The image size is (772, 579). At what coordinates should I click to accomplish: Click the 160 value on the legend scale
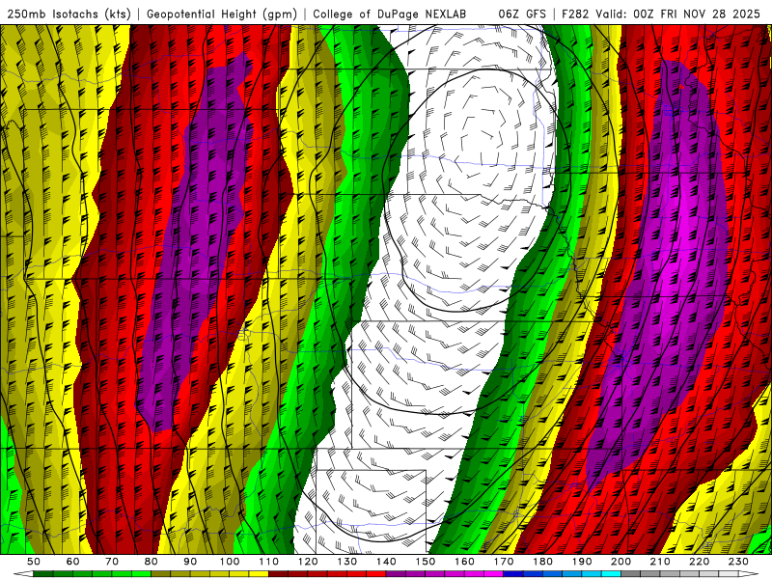coord(464,562)
